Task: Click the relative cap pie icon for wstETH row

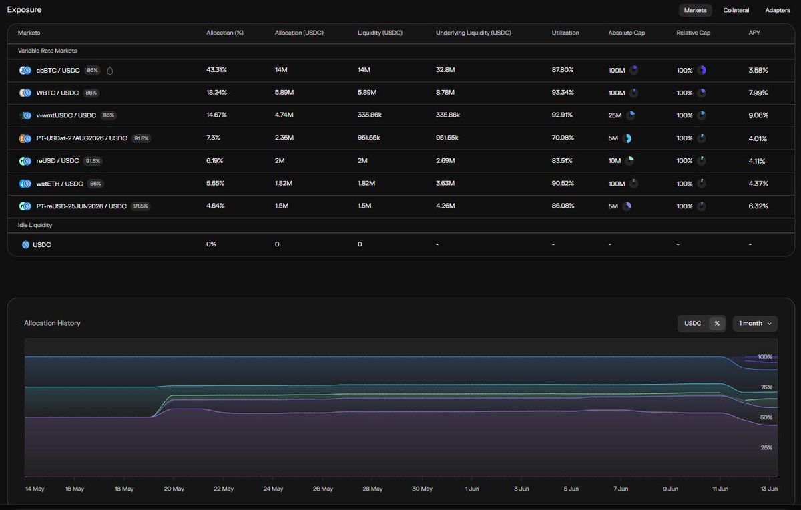Action: pos(702,184)
